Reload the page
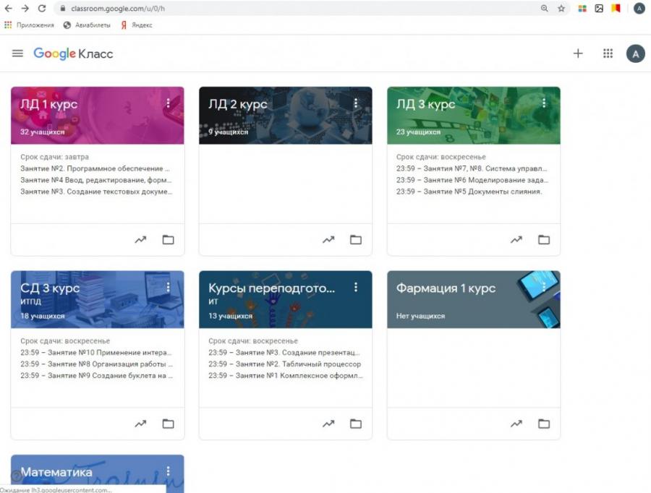Image resolution: width=651 pixels, height=493 pixels. coord(42,8)
